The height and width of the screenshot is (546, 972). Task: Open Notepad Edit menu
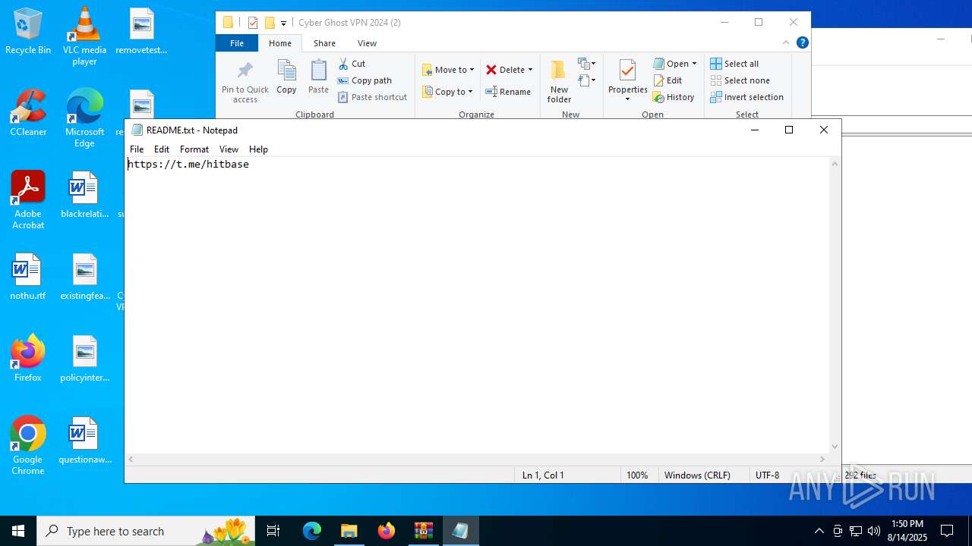pos(162,149)
